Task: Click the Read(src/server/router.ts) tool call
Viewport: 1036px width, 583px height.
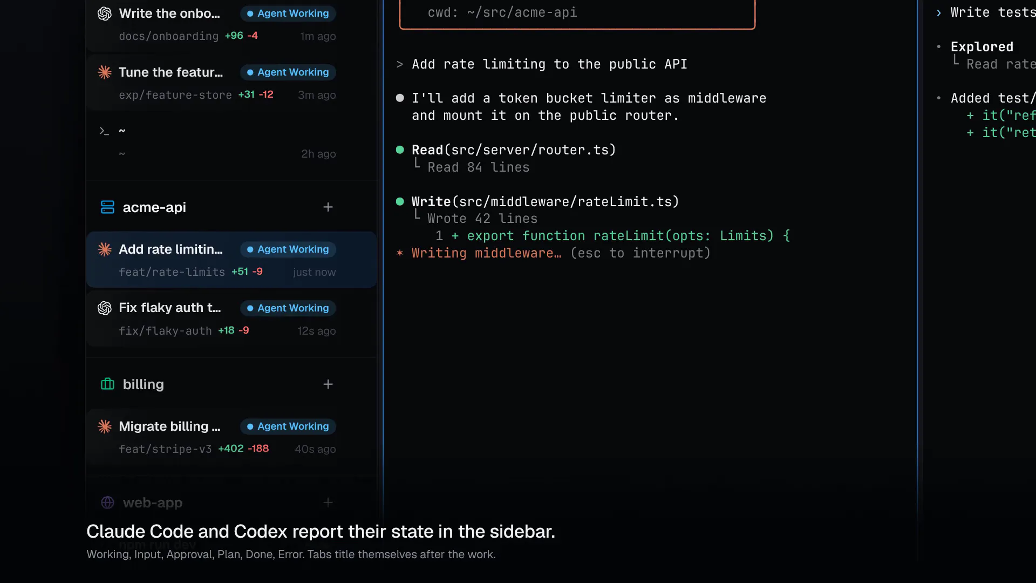Action: tap(514, 150)
